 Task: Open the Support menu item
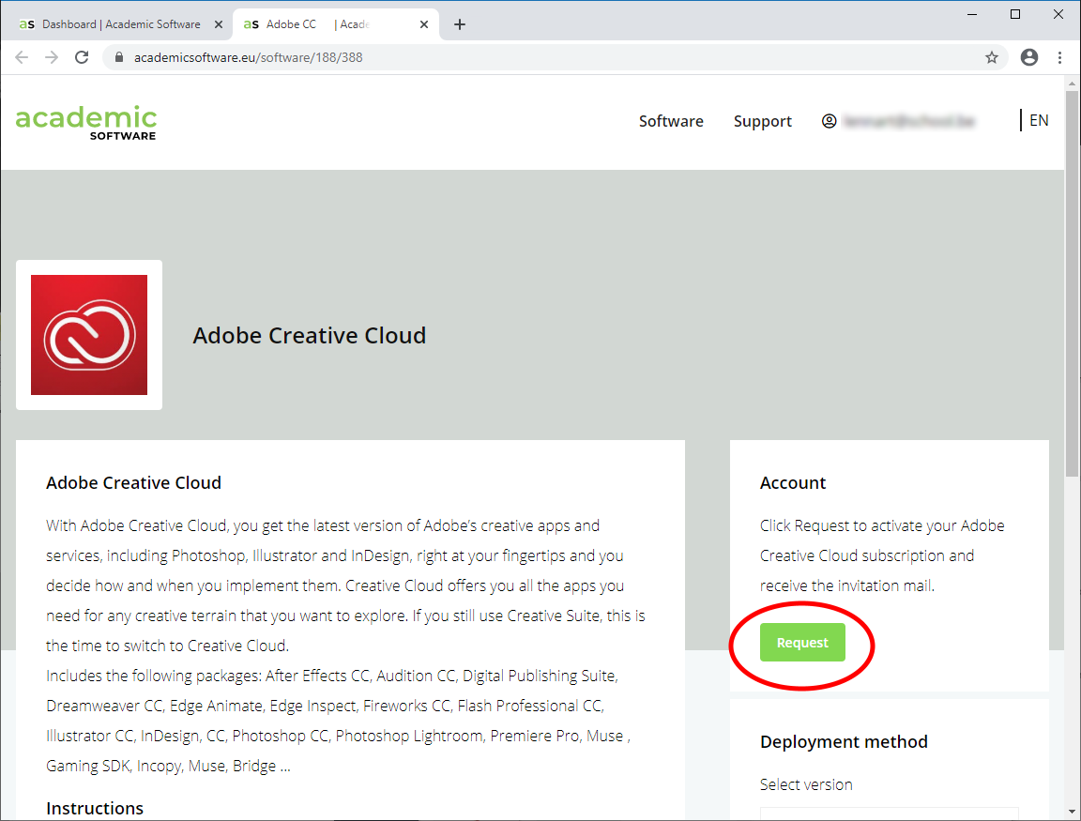tap(762, 121)
